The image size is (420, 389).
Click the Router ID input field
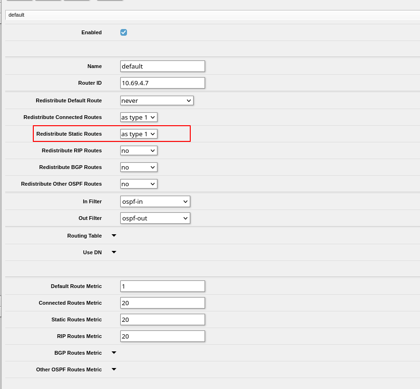163,83
